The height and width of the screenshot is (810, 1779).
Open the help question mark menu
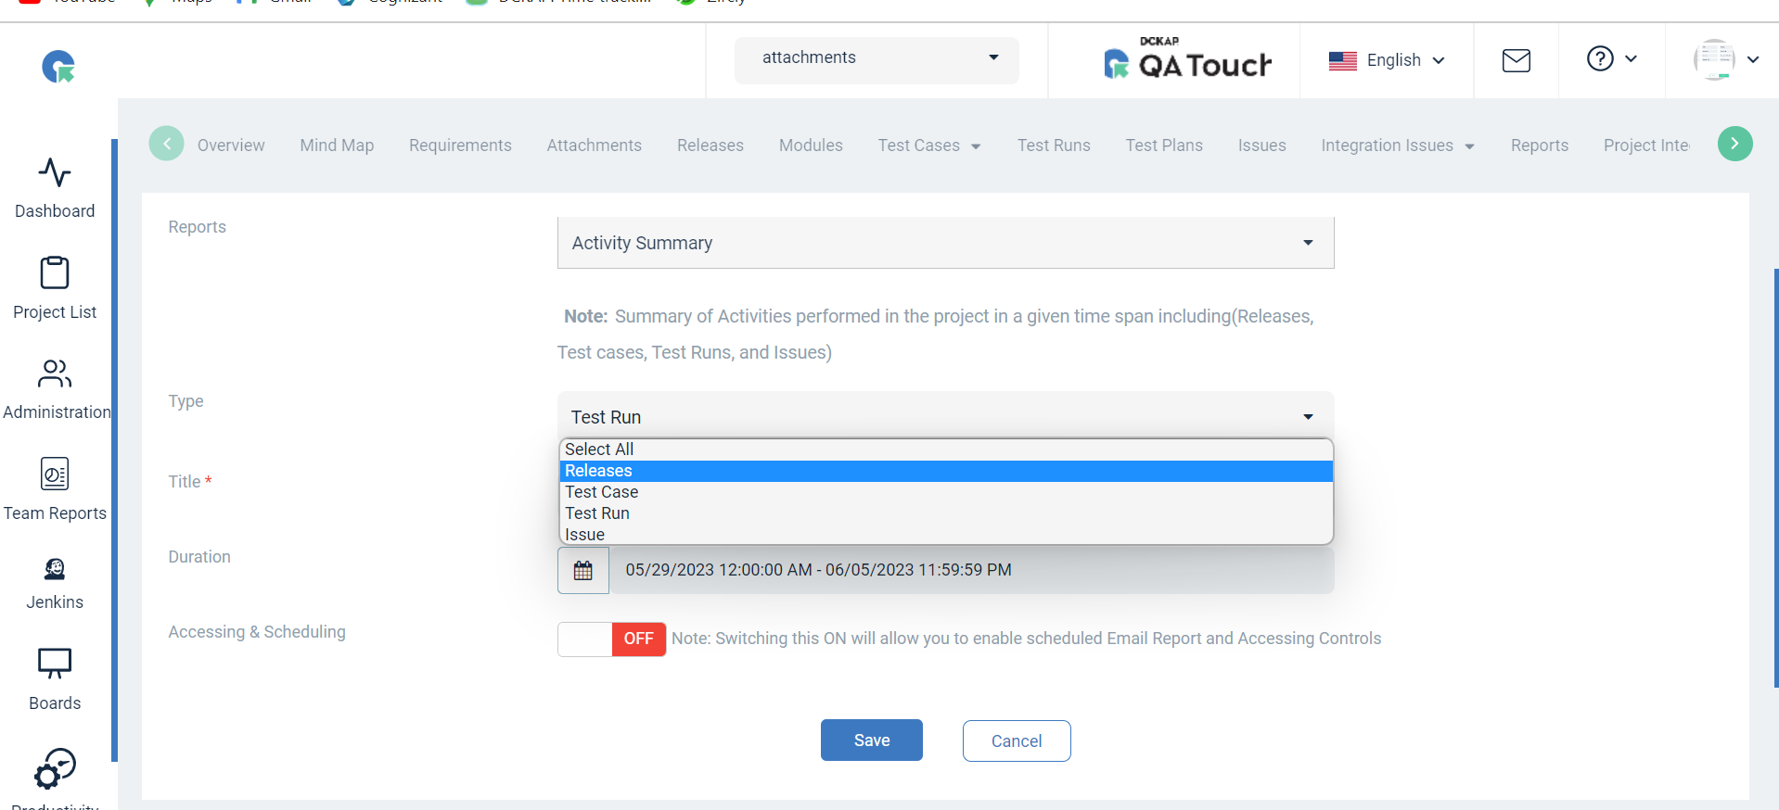click(1612, 58)
